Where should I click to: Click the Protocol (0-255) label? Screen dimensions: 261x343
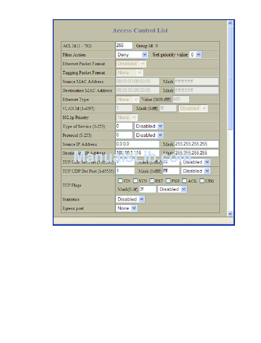pos(77,135)
